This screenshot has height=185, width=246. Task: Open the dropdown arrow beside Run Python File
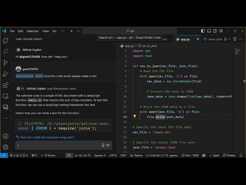coord(230,39)
